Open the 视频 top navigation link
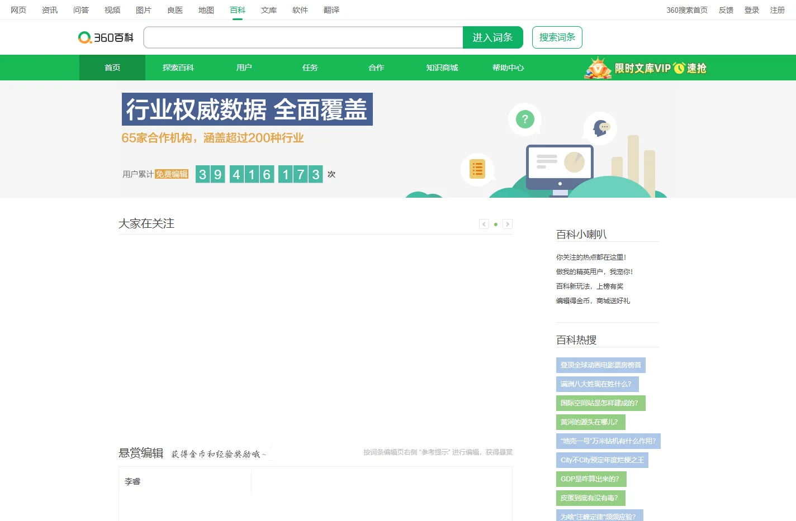 click(112, 10)
